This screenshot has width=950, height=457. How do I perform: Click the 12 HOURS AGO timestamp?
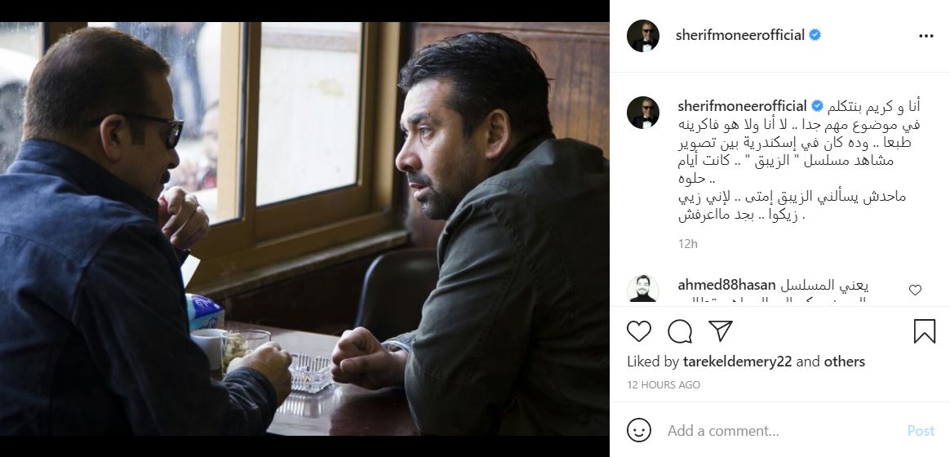[x=664, y=384]
